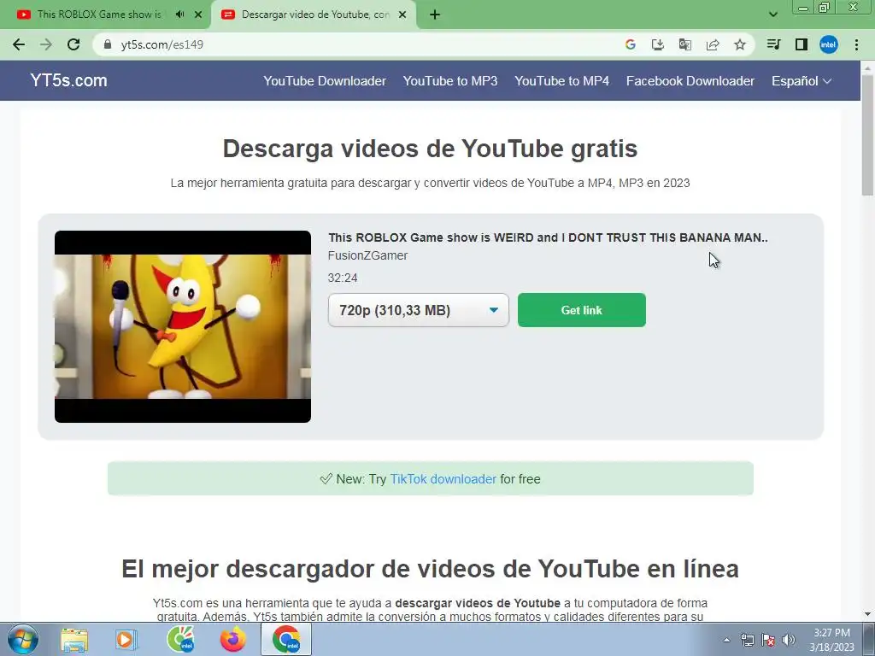The image size is (875, 656).
Task: Open the 720p (310,33 MB) quality dropdown
Action: click(x=419, y=310)
